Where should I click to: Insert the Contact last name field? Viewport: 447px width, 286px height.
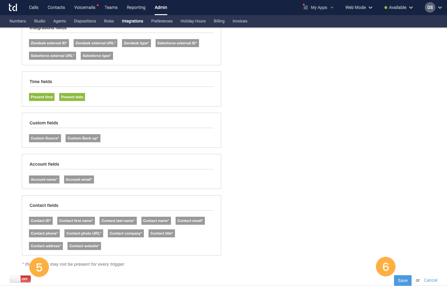(118, 221)
